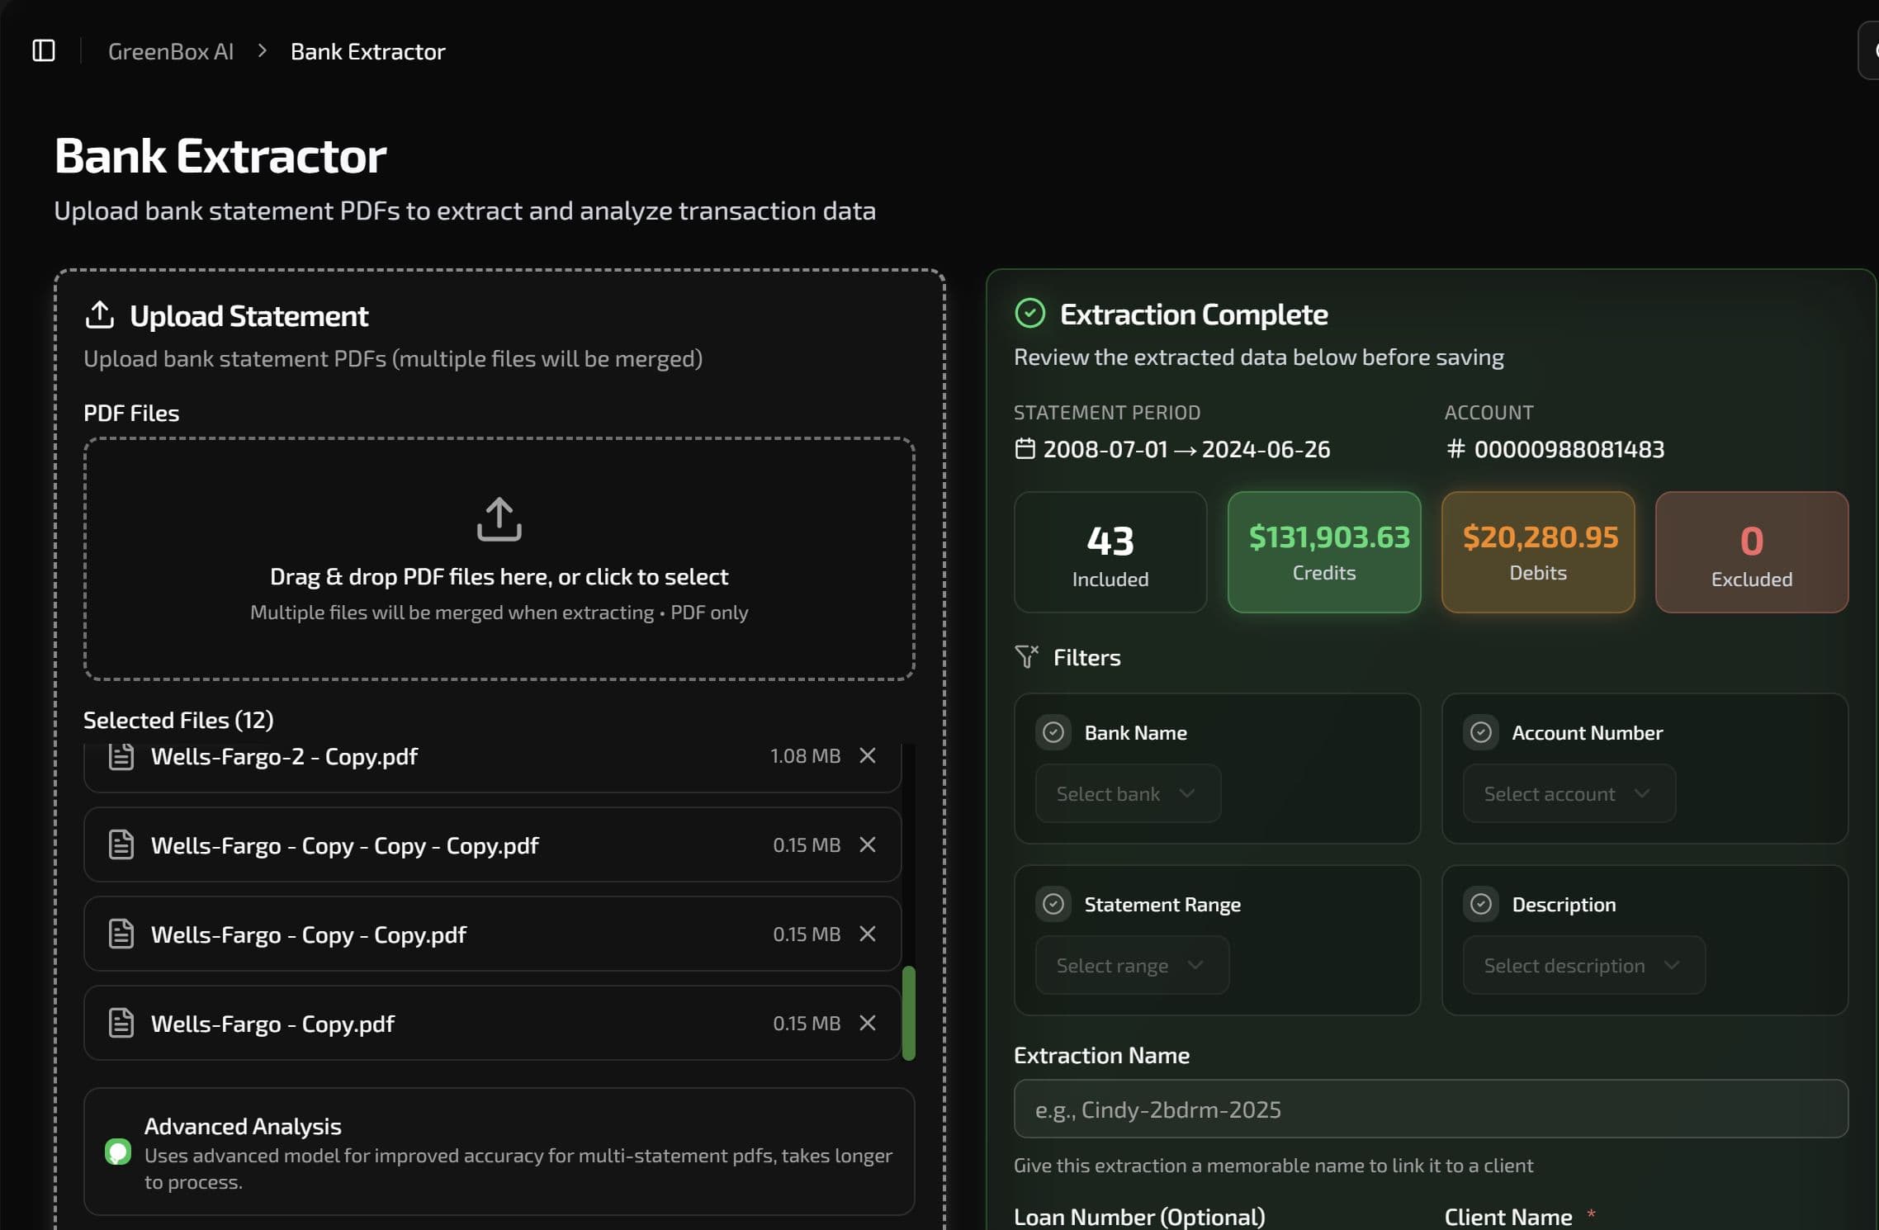Click the upload arrow icon in the drop zone

click(x=499, y=519)
